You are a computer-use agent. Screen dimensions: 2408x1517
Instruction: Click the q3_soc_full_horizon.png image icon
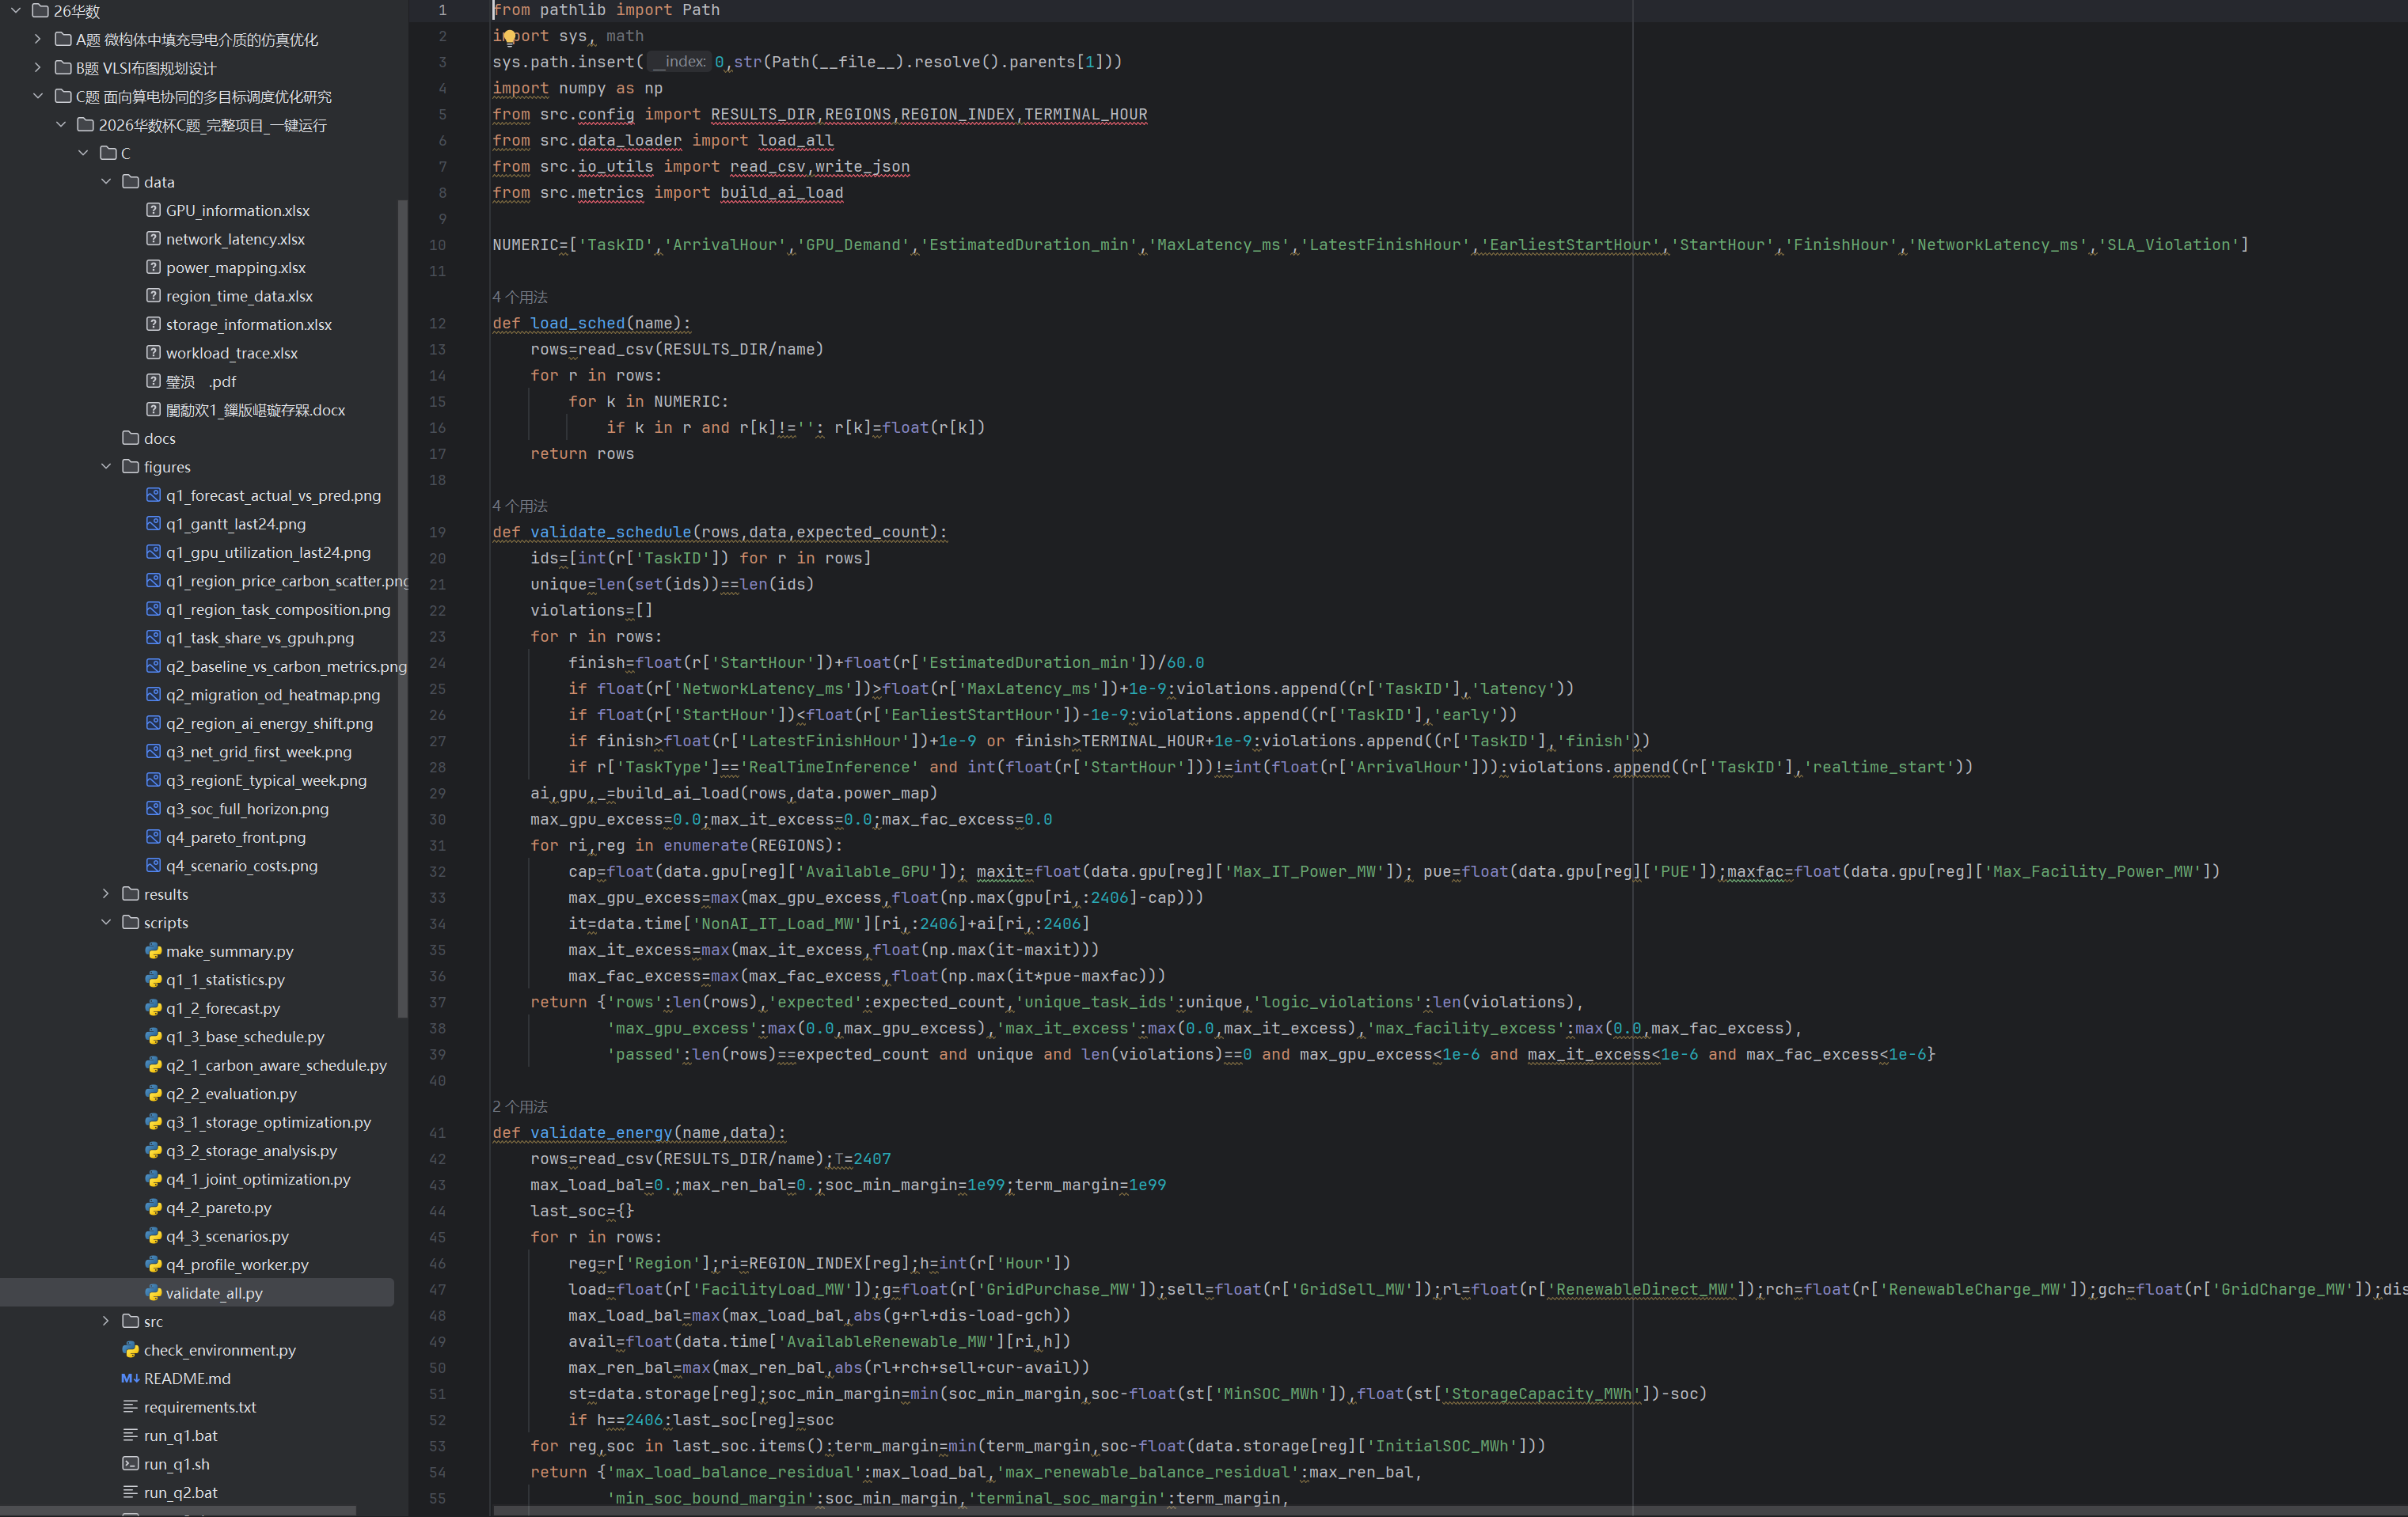(153, 809)
